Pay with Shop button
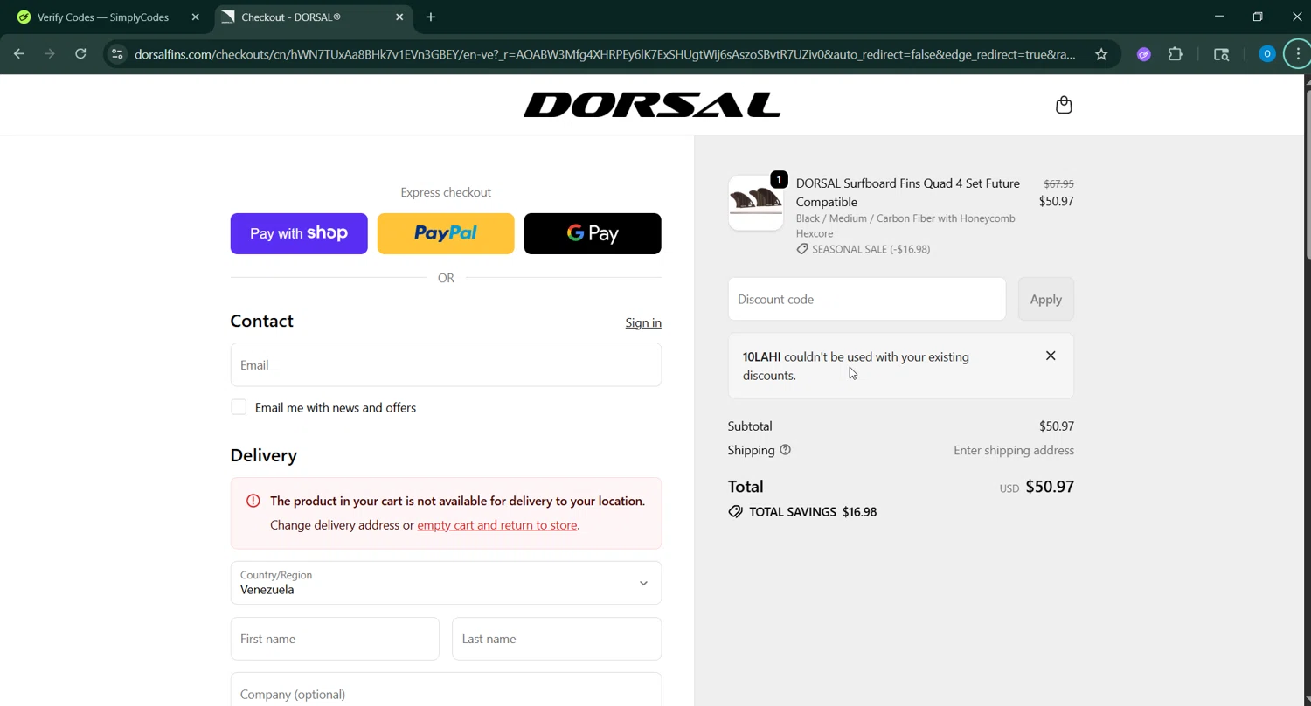 [299, 233]
